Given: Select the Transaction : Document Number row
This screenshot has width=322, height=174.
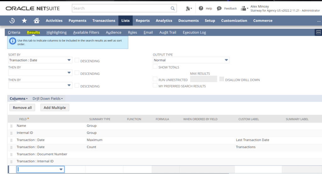Looking at the screenshot, I should click(165, 154).
